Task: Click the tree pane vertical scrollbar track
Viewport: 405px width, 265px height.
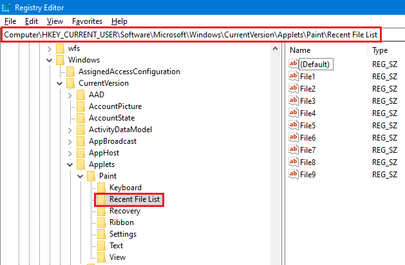Action: coord(276,161)
